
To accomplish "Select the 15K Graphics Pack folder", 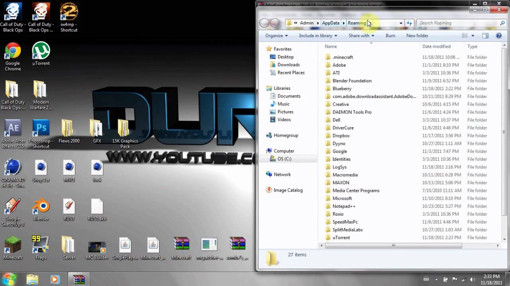I will pos(125,134).
